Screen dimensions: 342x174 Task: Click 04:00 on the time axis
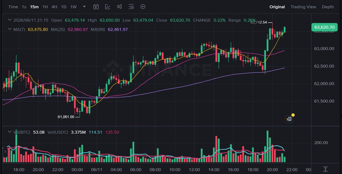coord(116,169)
